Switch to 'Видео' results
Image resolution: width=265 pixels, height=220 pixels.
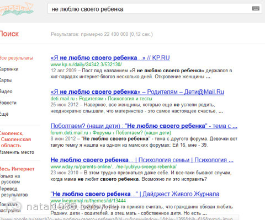pos(6,92)
